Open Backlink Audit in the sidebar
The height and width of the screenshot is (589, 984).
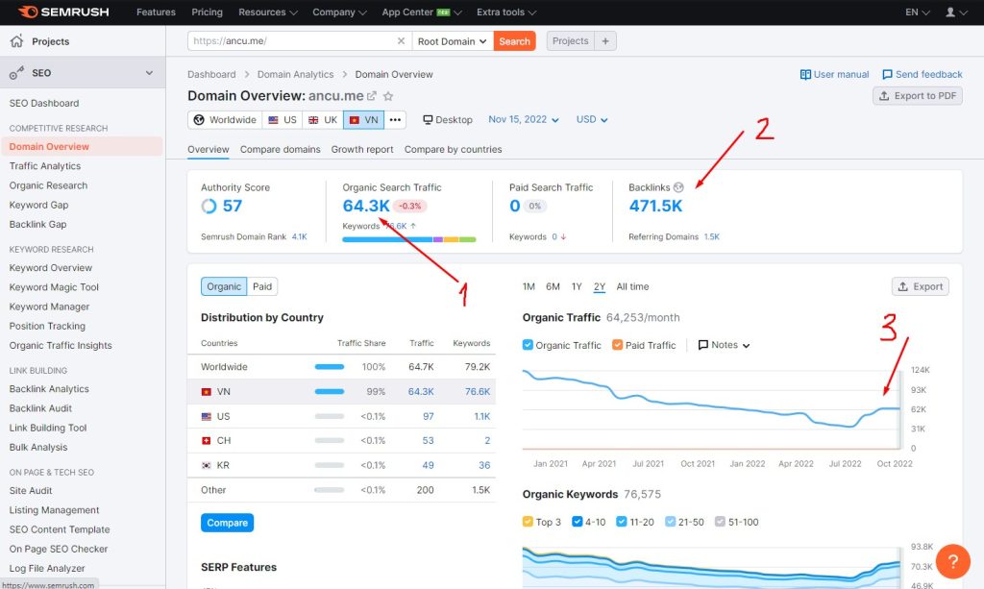[x=40, y=408]
